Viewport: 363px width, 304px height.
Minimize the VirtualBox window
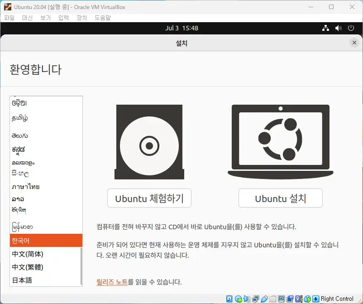click(x=311, y=7)
